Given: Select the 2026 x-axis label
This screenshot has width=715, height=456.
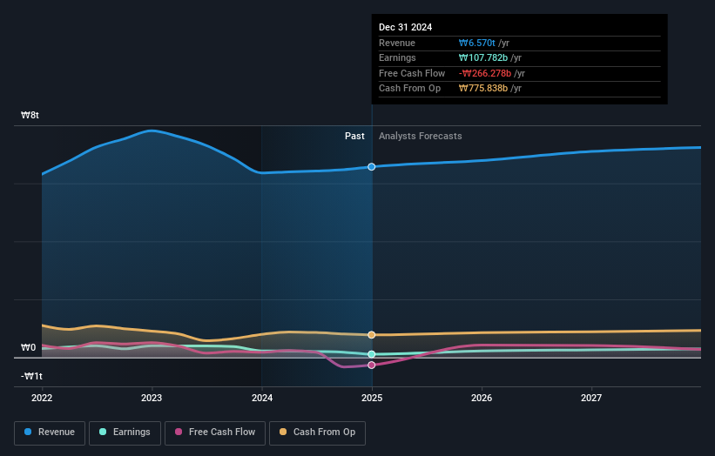Looking at the screenshot, I should click(x=482, y=398).
